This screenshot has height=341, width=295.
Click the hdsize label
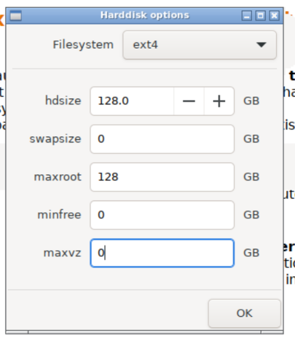click(x=63, y=101)
